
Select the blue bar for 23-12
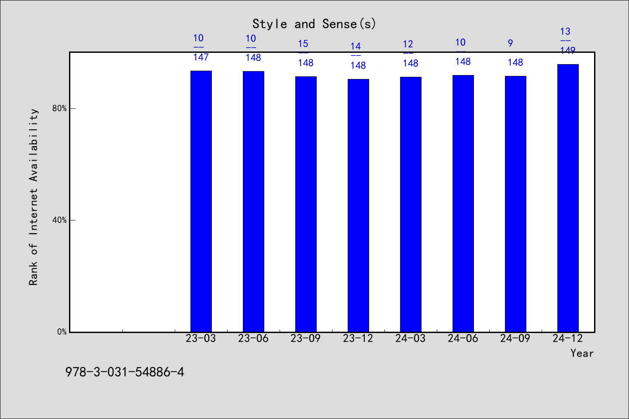tap(358, 206)
